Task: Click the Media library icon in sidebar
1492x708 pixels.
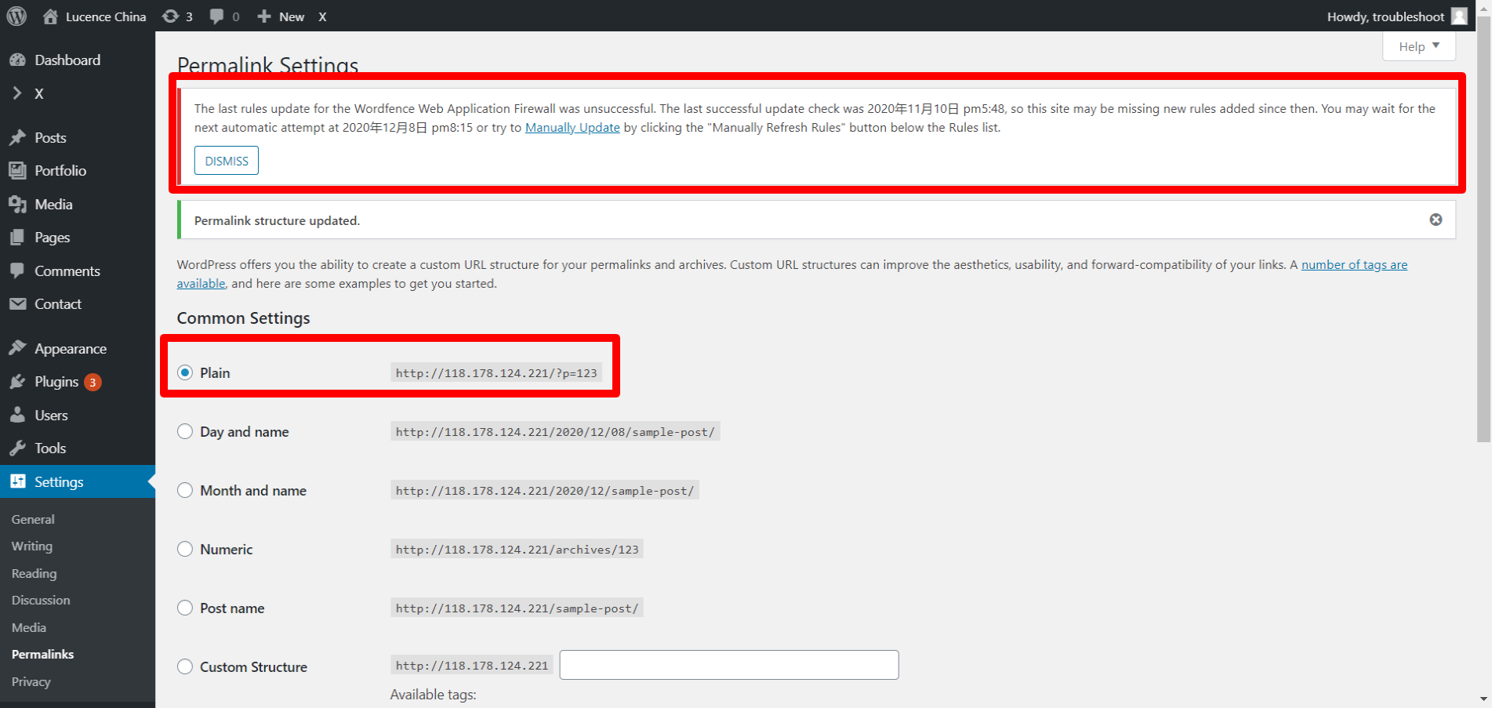Action: coord(17,205)
